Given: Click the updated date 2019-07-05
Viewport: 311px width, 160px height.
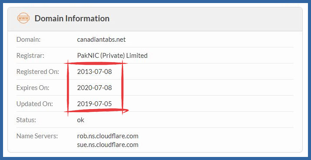Looking at the screenshot, I should (94, 104).
